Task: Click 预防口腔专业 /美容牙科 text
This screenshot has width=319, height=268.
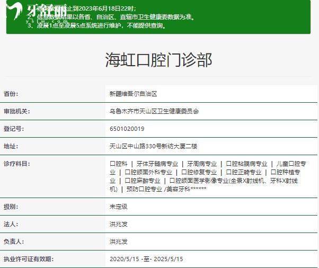Action: pyautogui.click(x=158, y=189)
